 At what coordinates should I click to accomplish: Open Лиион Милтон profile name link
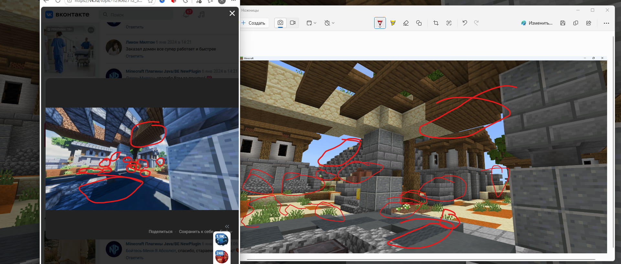[x=140, y=42]
